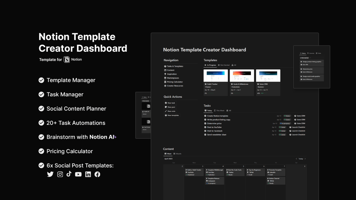Navigate to the Marketplaces page

(x=173, y=78)
